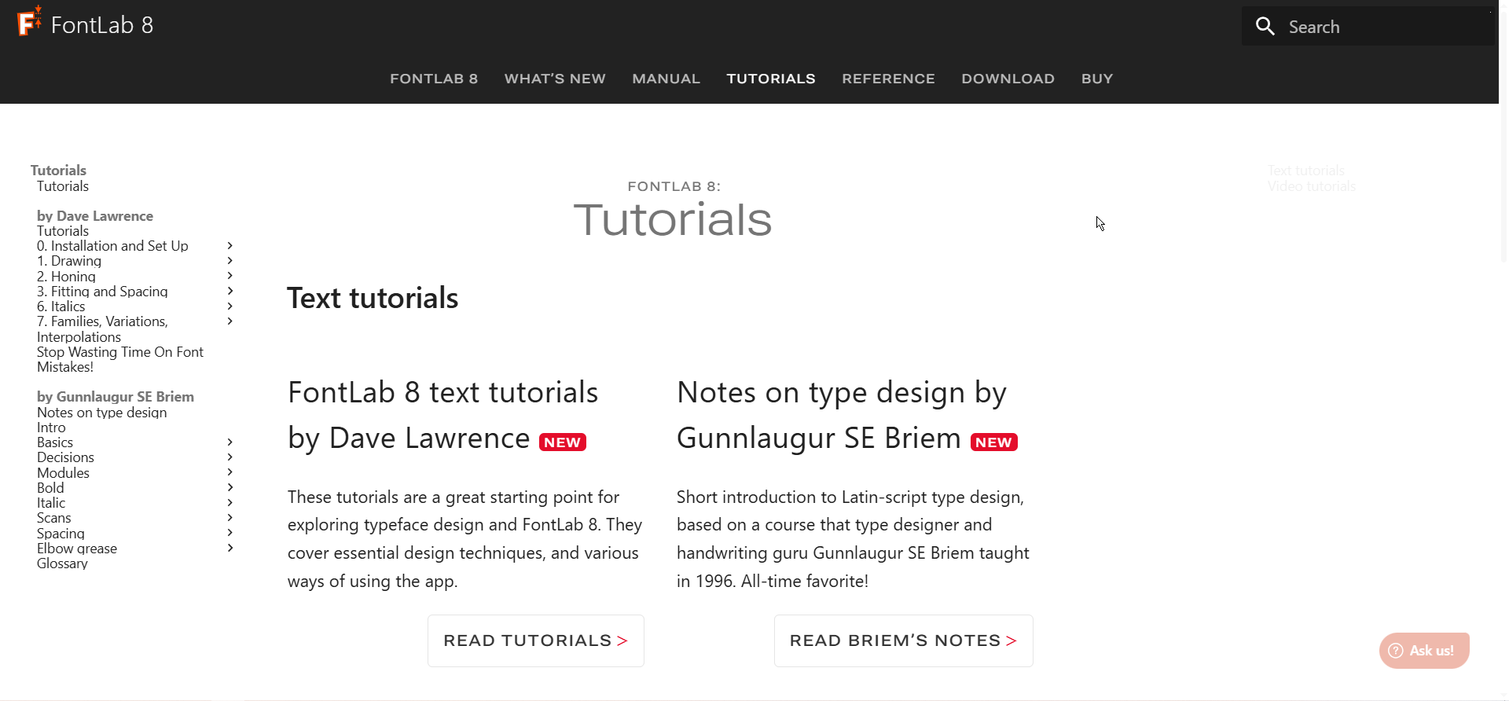This screenshot has height=701, width=1509.
Task: Expand the Modules chevron
Action: pos(229,472)
